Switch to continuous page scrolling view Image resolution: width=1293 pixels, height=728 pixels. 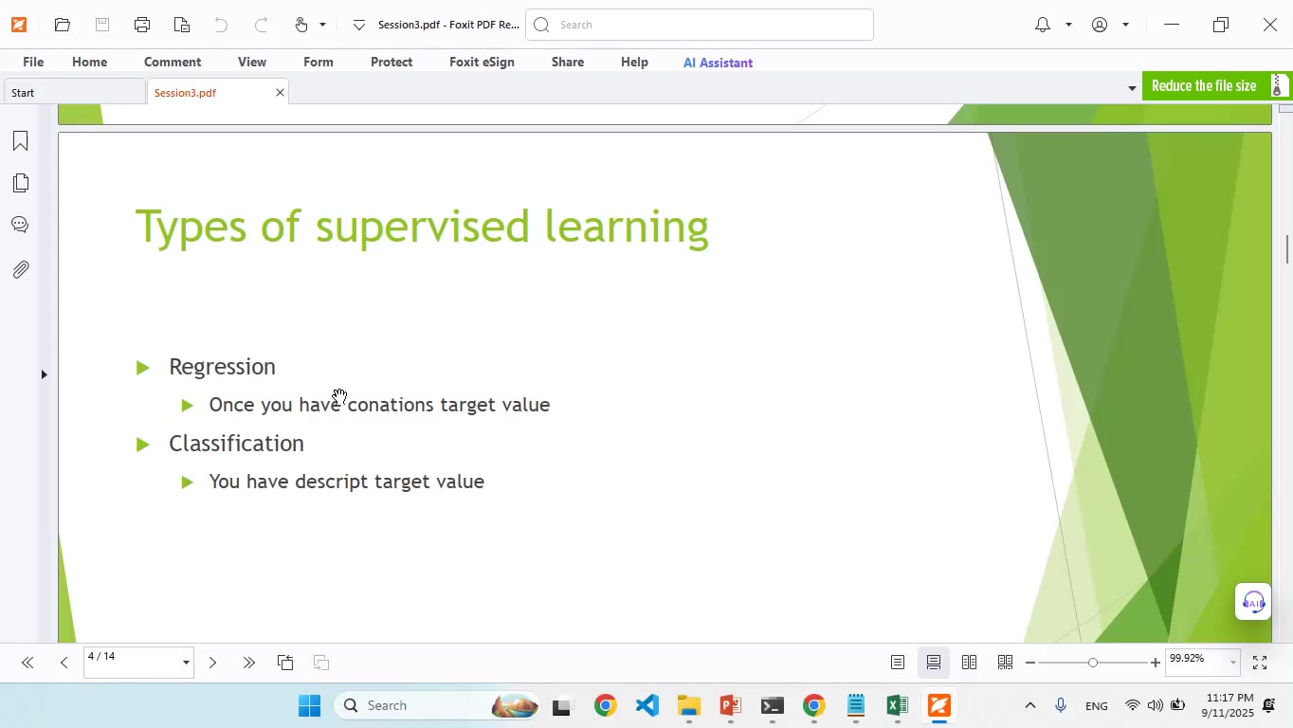(x=933, y=662)
